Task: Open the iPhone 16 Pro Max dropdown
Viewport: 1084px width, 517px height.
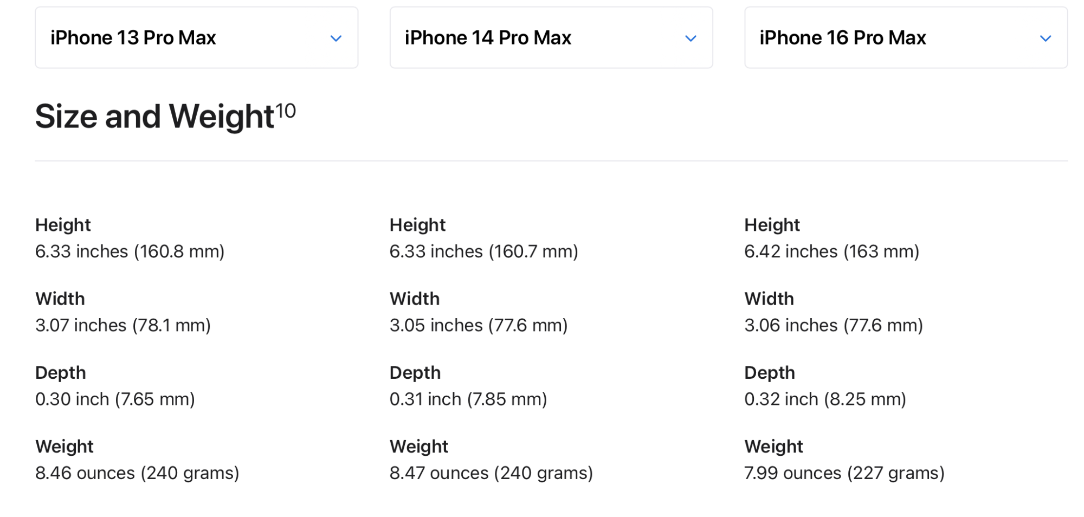Action: click(905, 38)
